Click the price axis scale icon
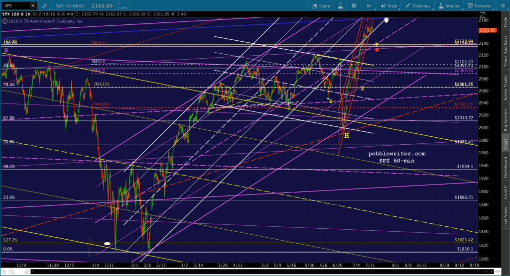Screen dimensions: 510x276 pyautogui.click(x=482, y=14)
